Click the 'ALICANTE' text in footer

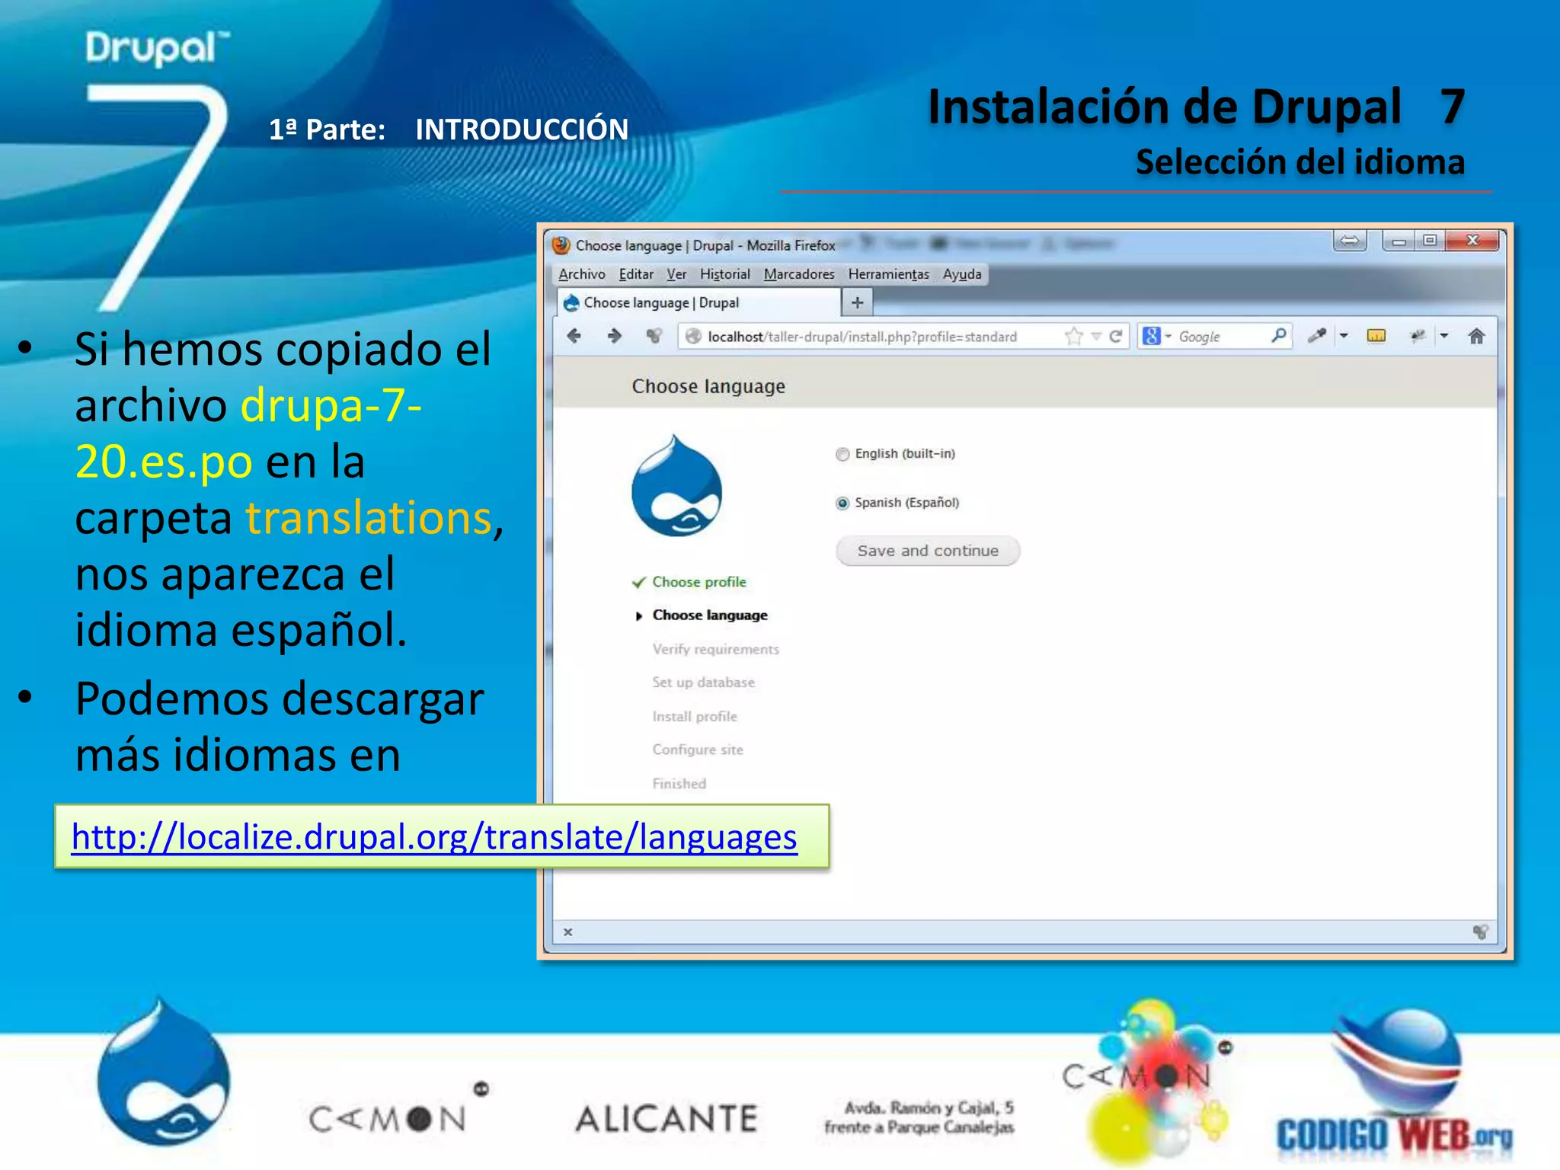(667, 1119)
